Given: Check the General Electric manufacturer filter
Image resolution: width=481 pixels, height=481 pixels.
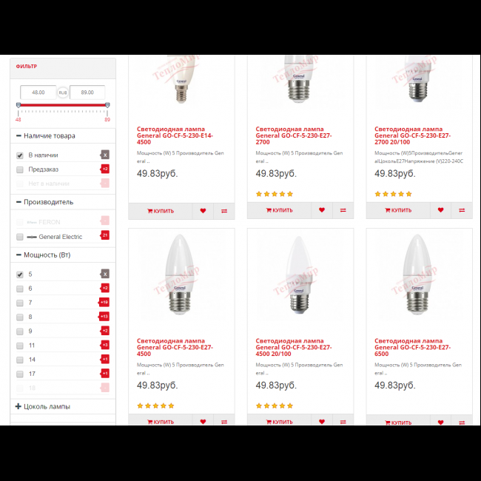Looking at the screenshot, I should pyautogui.click(x=20, y=237).
